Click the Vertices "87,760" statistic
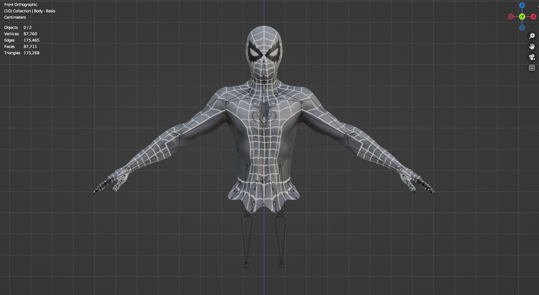This screenshot has width=539, height=295. click(30, 34)
